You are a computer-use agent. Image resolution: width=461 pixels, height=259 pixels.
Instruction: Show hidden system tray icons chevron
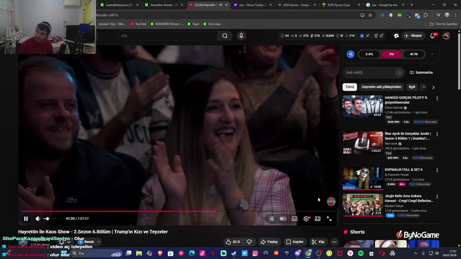click(416, 253)
